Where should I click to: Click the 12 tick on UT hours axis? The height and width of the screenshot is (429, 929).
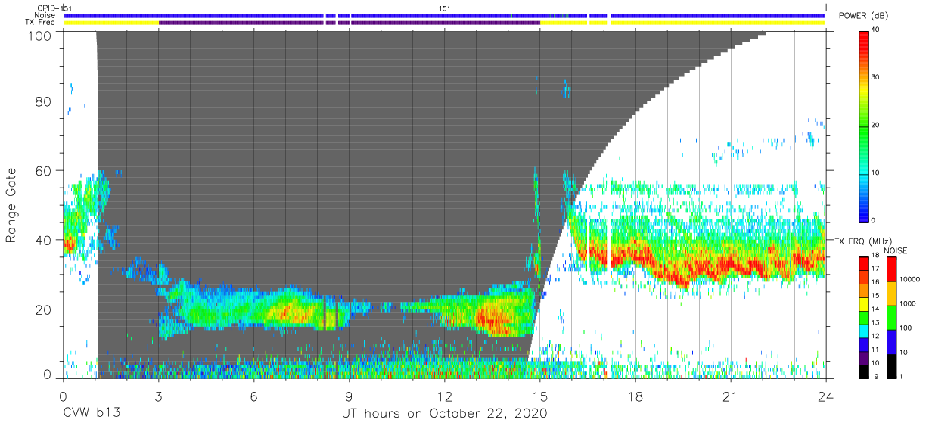444,395
